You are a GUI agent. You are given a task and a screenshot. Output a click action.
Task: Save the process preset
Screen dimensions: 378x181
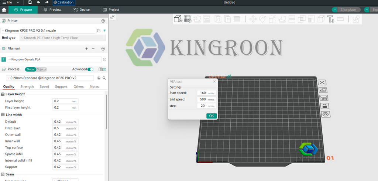point(99,78)
